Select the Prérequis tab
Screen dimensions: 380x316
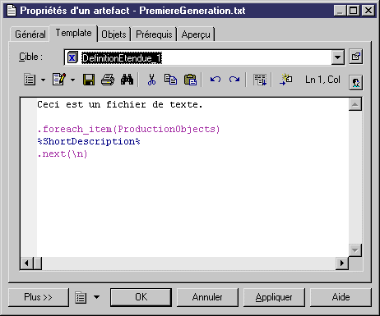(154, 34)
